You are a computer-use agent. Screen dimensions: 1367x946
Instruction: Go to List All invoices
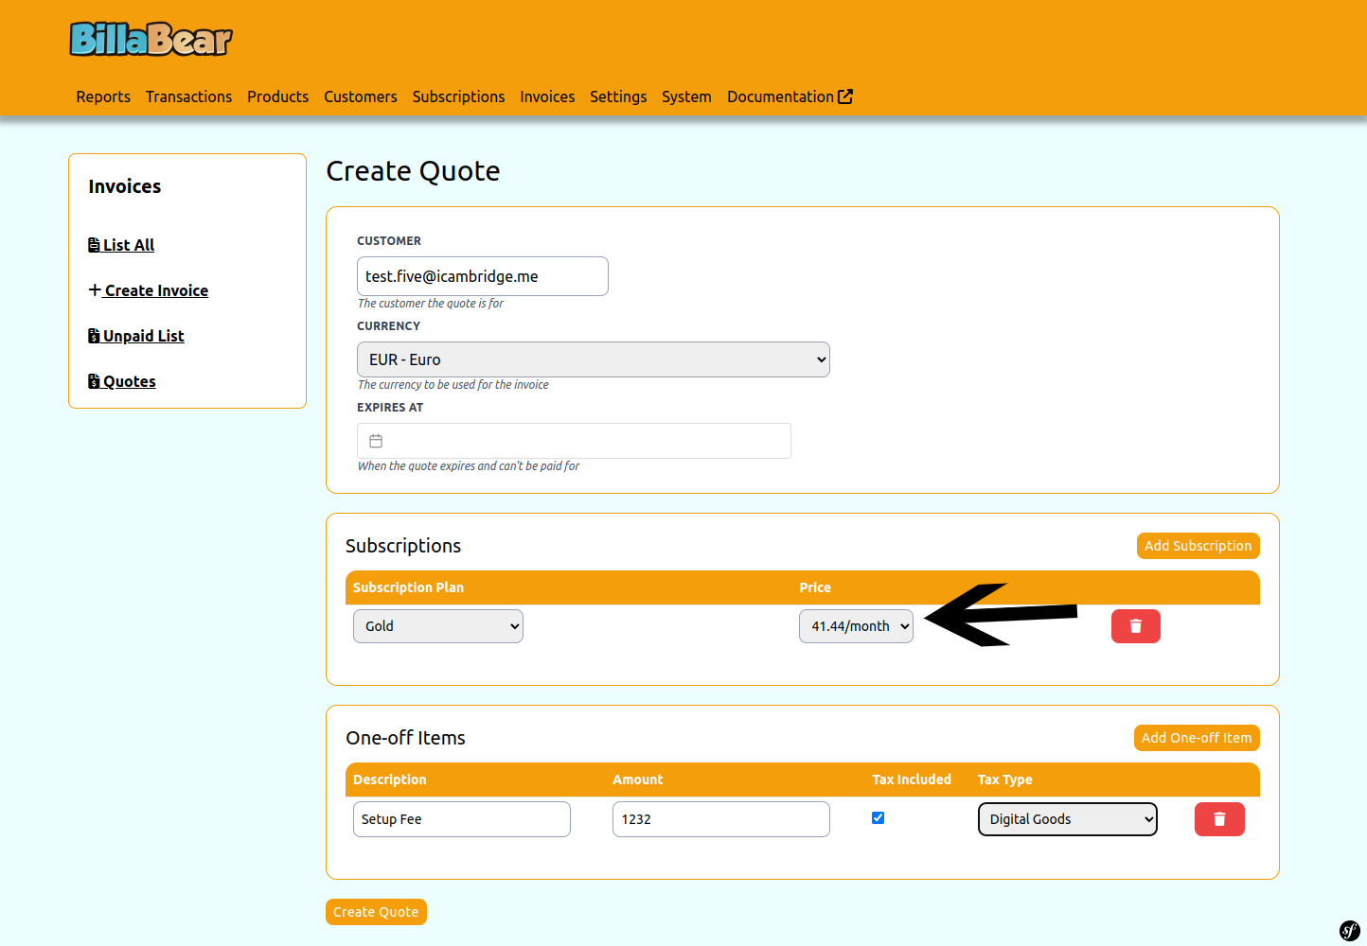click(121, 245)
